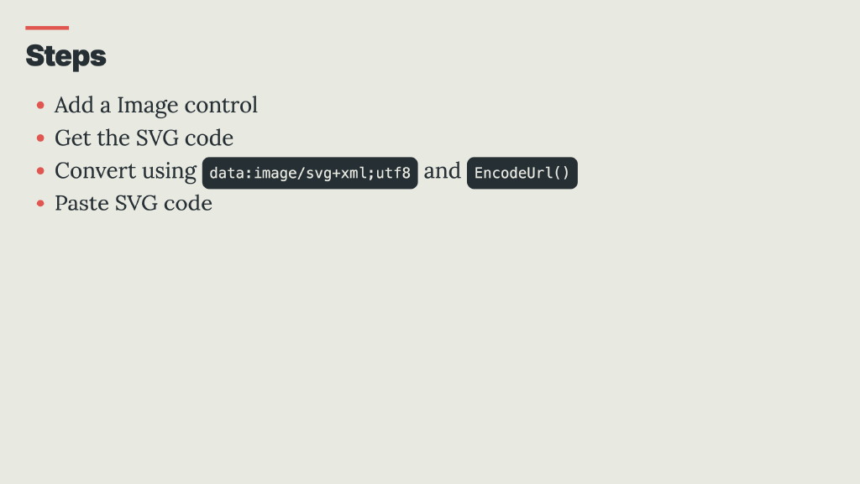This screenshot has height=484, width=860.
Task: Click the red bullet dot before 'Get the SVG code'
Action: click(40, 138)
